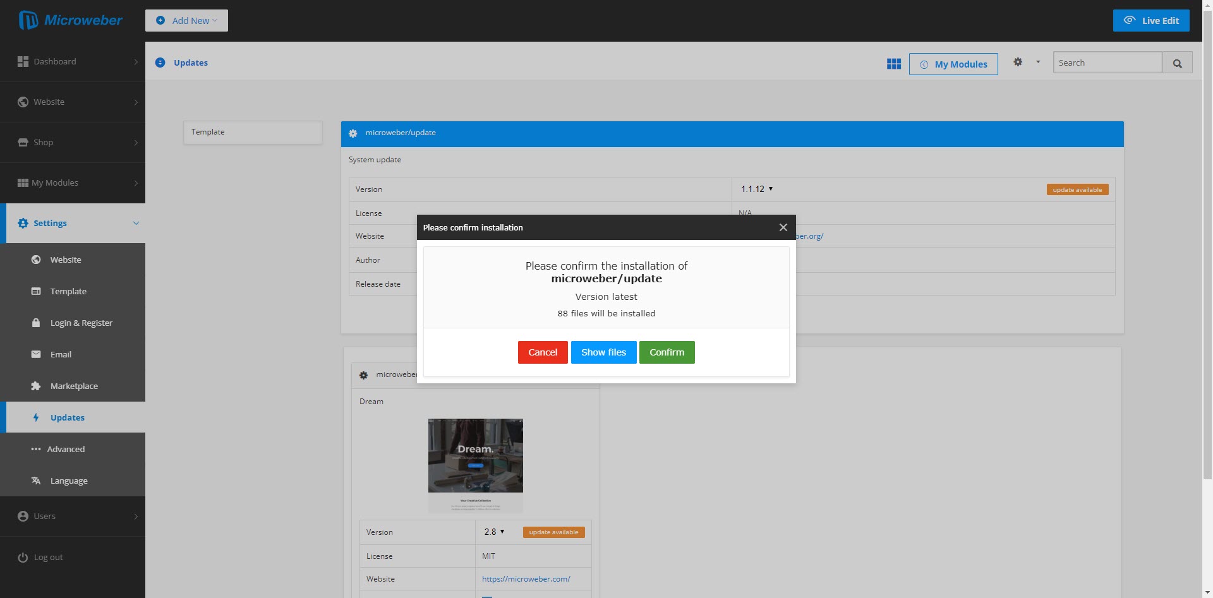The image size is (1213, 598).
Task: Click system update available badge
Action: pos(1077,189)
